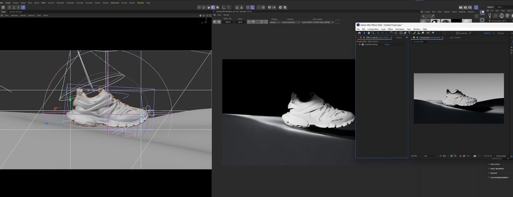Screen dimensions: 513x197
Task: Select the Selection arrow tool in After Effects
Action: 365,33
